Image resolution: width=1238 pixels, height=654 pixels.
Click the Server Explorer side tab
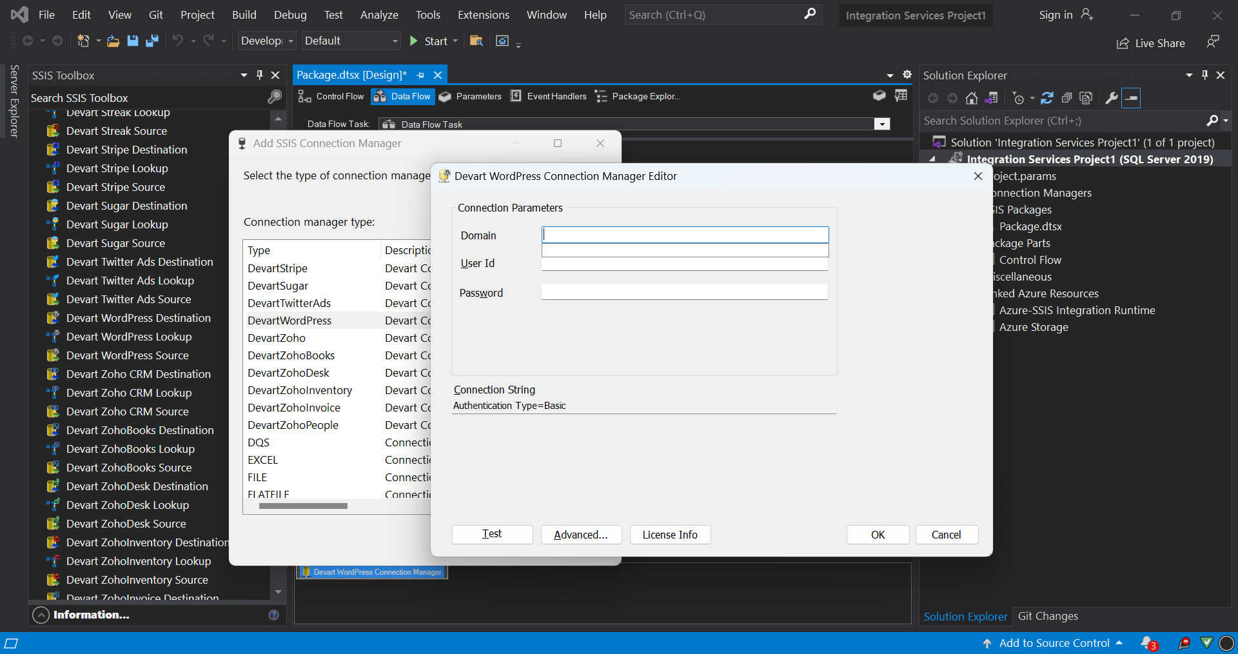pos(14,101)
